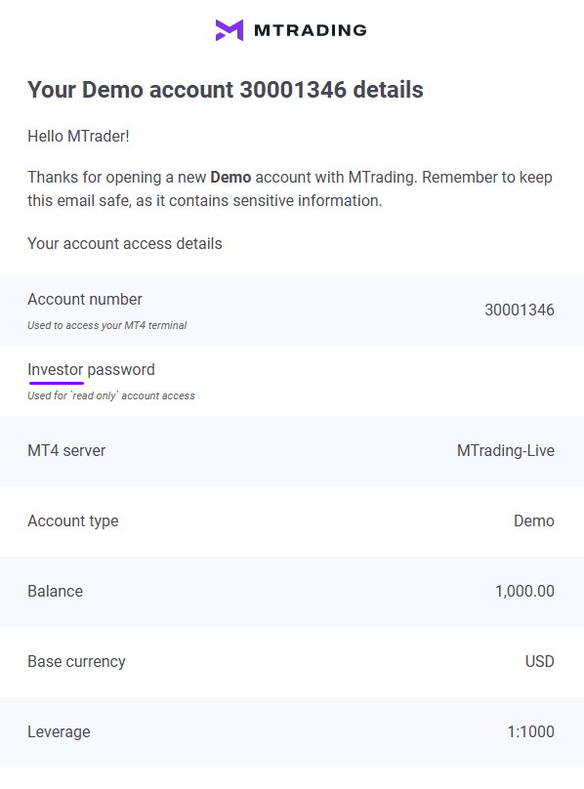This screenshot has width=584, height=789.
Task: Select the MTrading-Live server value
Action: click(x=506, y=450)
